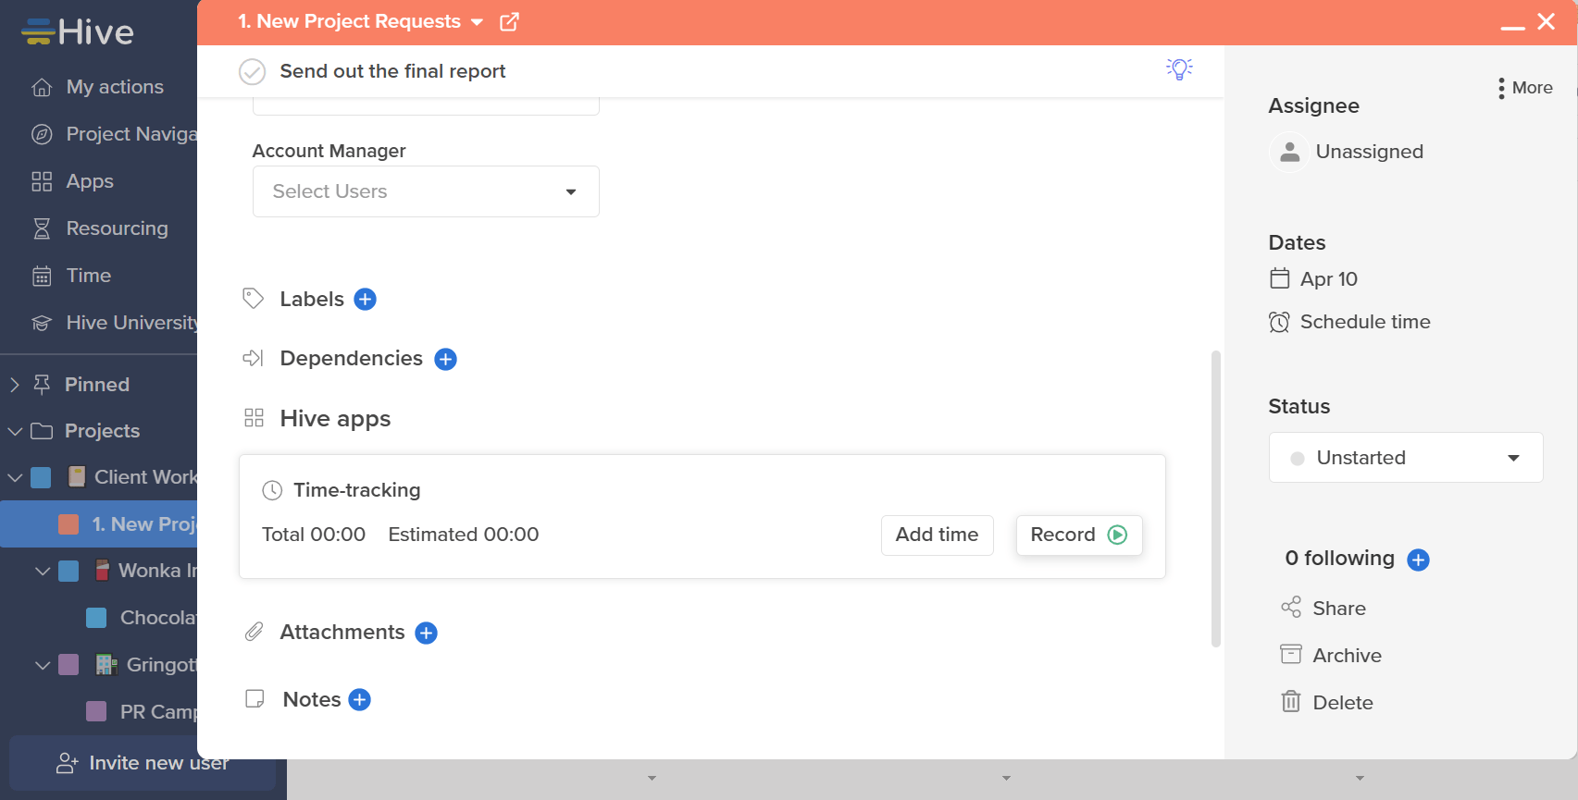Click the card vertical scrollbar
Screen dimensions: 1578x800
[1216, 499]
